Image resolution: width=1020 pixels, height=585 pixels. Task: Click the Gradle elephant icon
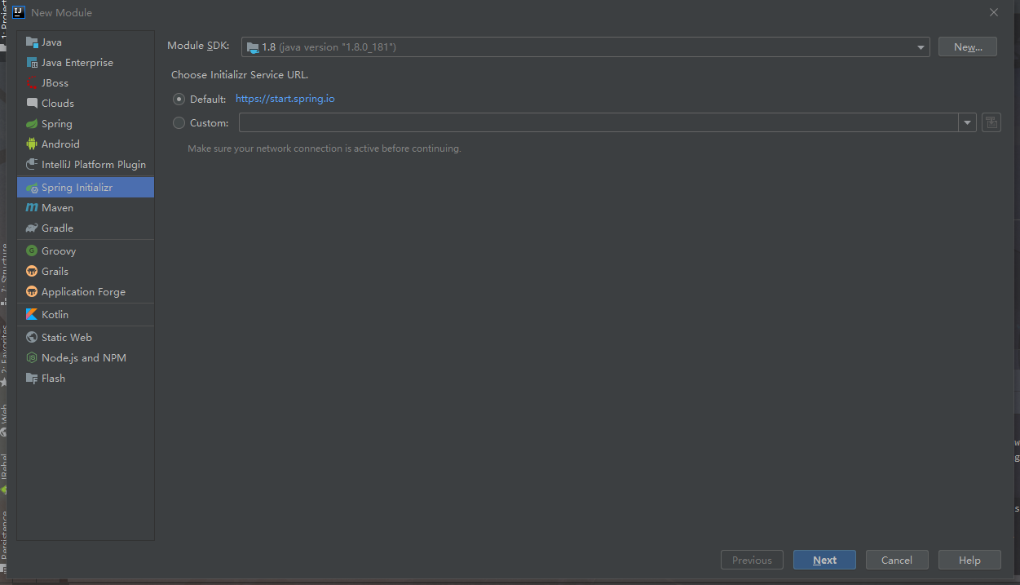pos(32,228)
